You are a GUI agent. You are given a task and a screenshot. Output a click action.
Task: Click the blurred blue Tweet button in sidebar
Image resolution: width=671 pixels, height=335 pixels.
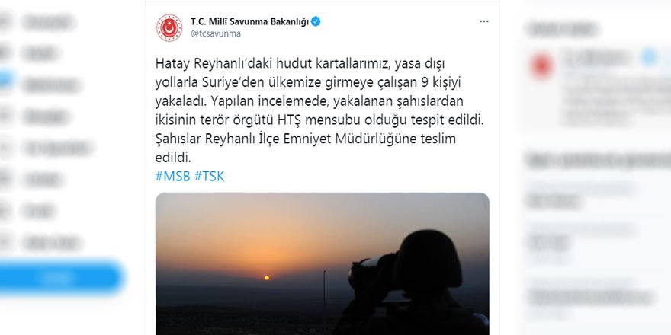60,278
